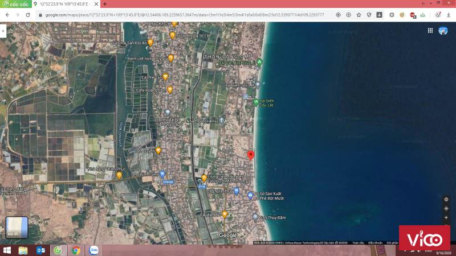Reload the page in the browser
Image resolution: width=456 pixels, height=256 pixels.
[x=27, y=14]
